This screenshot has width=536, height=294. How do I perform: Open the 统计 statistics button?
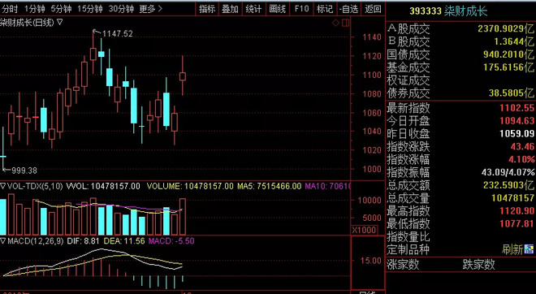pyautogui.click(x=253, y=9)
